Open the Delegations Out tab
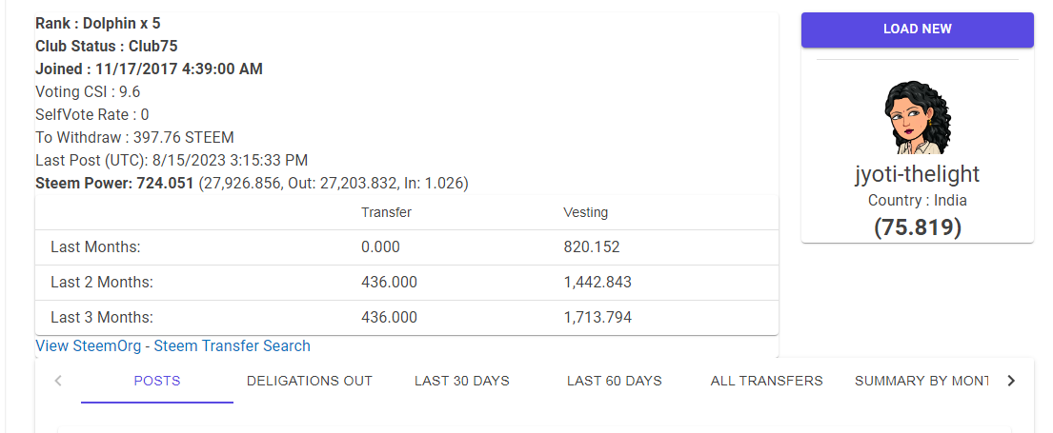Image resolution: width=1053 pixels, height=433 pixels. point(310,381)
